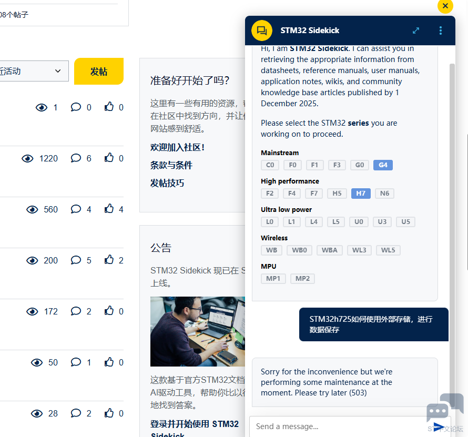Viewport: 468px width, 437px height.
Task: Click the comment icon on 172 views row
Action: [76, 311]
